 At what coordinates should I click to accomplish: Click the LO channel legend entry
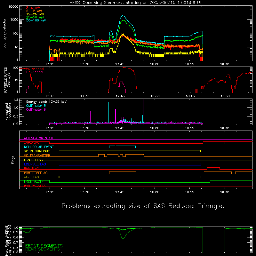35,69
